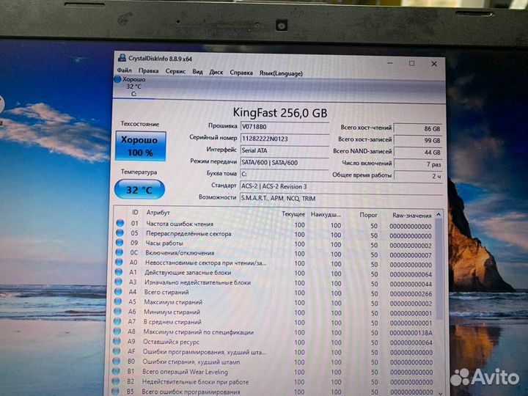528x396 pixels.
Task: Click status icon for Оставшийся ресурс
Action: point(116,341)
